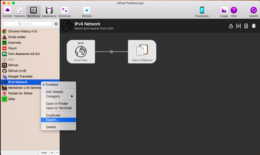Click the plus button to add workflow

[52, 153]
